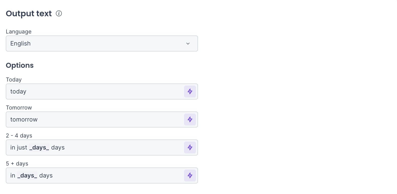
Task: Click the chevron arrow in the Language selector
Action: pyautogui.click(x=188, y=43)
